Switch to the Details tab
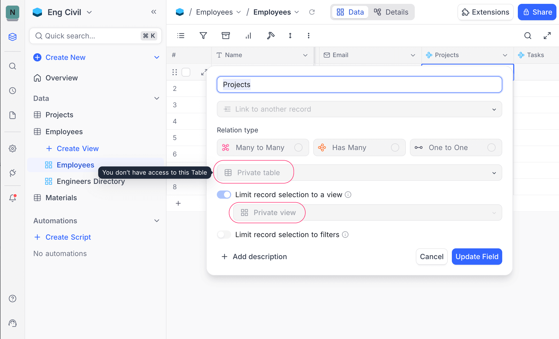Viewport: 559px width, 339px height. pyautogui.click(x=391, y=12)
